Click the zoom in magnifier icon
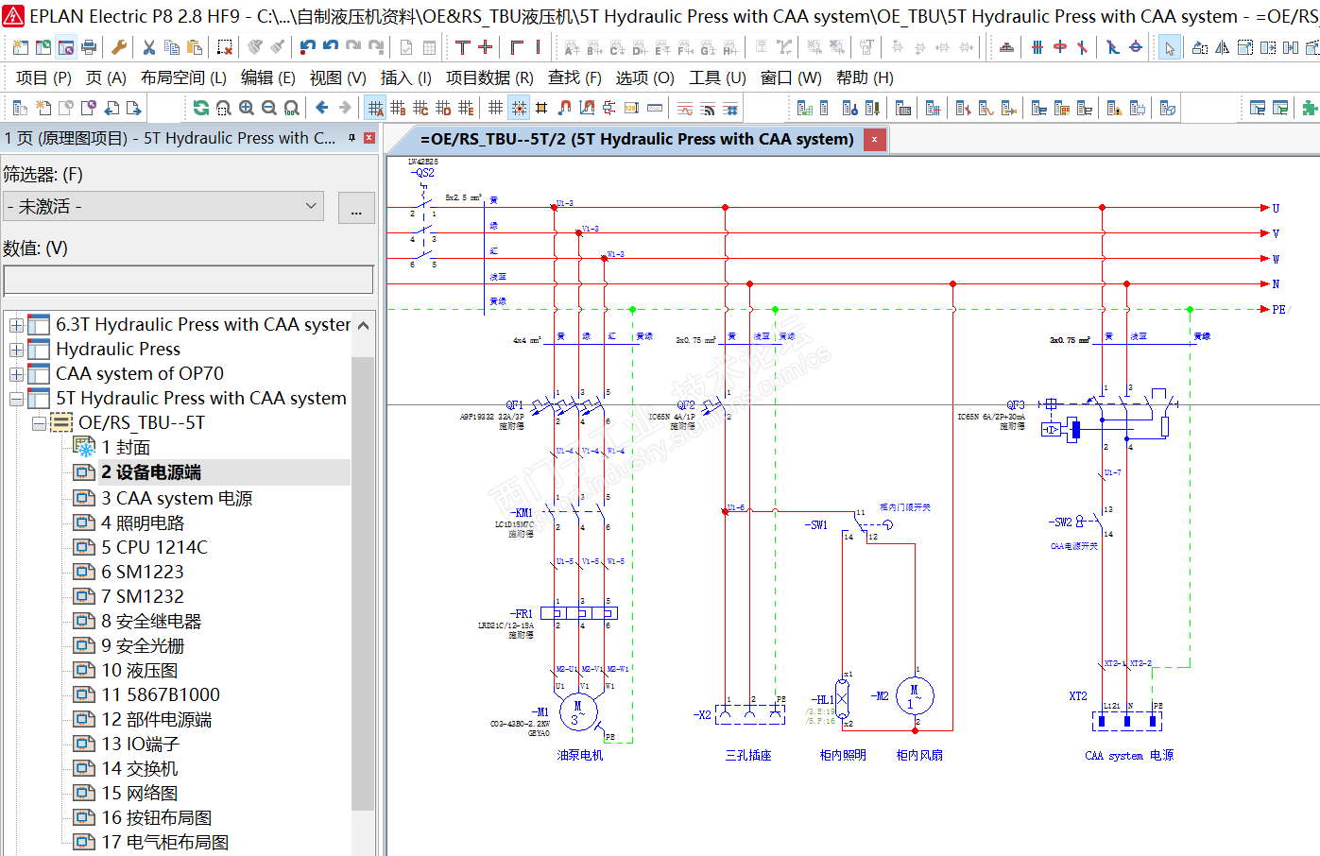Image resolution: width=1320 pixels, height=856 pixels. pyautogui.click(x=247, y=108)
